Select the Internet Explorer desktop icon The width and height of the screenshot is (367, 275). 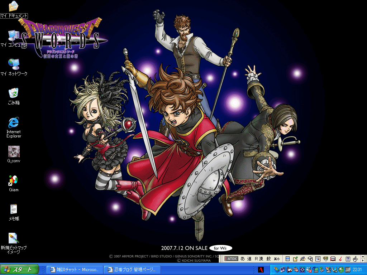14,127
